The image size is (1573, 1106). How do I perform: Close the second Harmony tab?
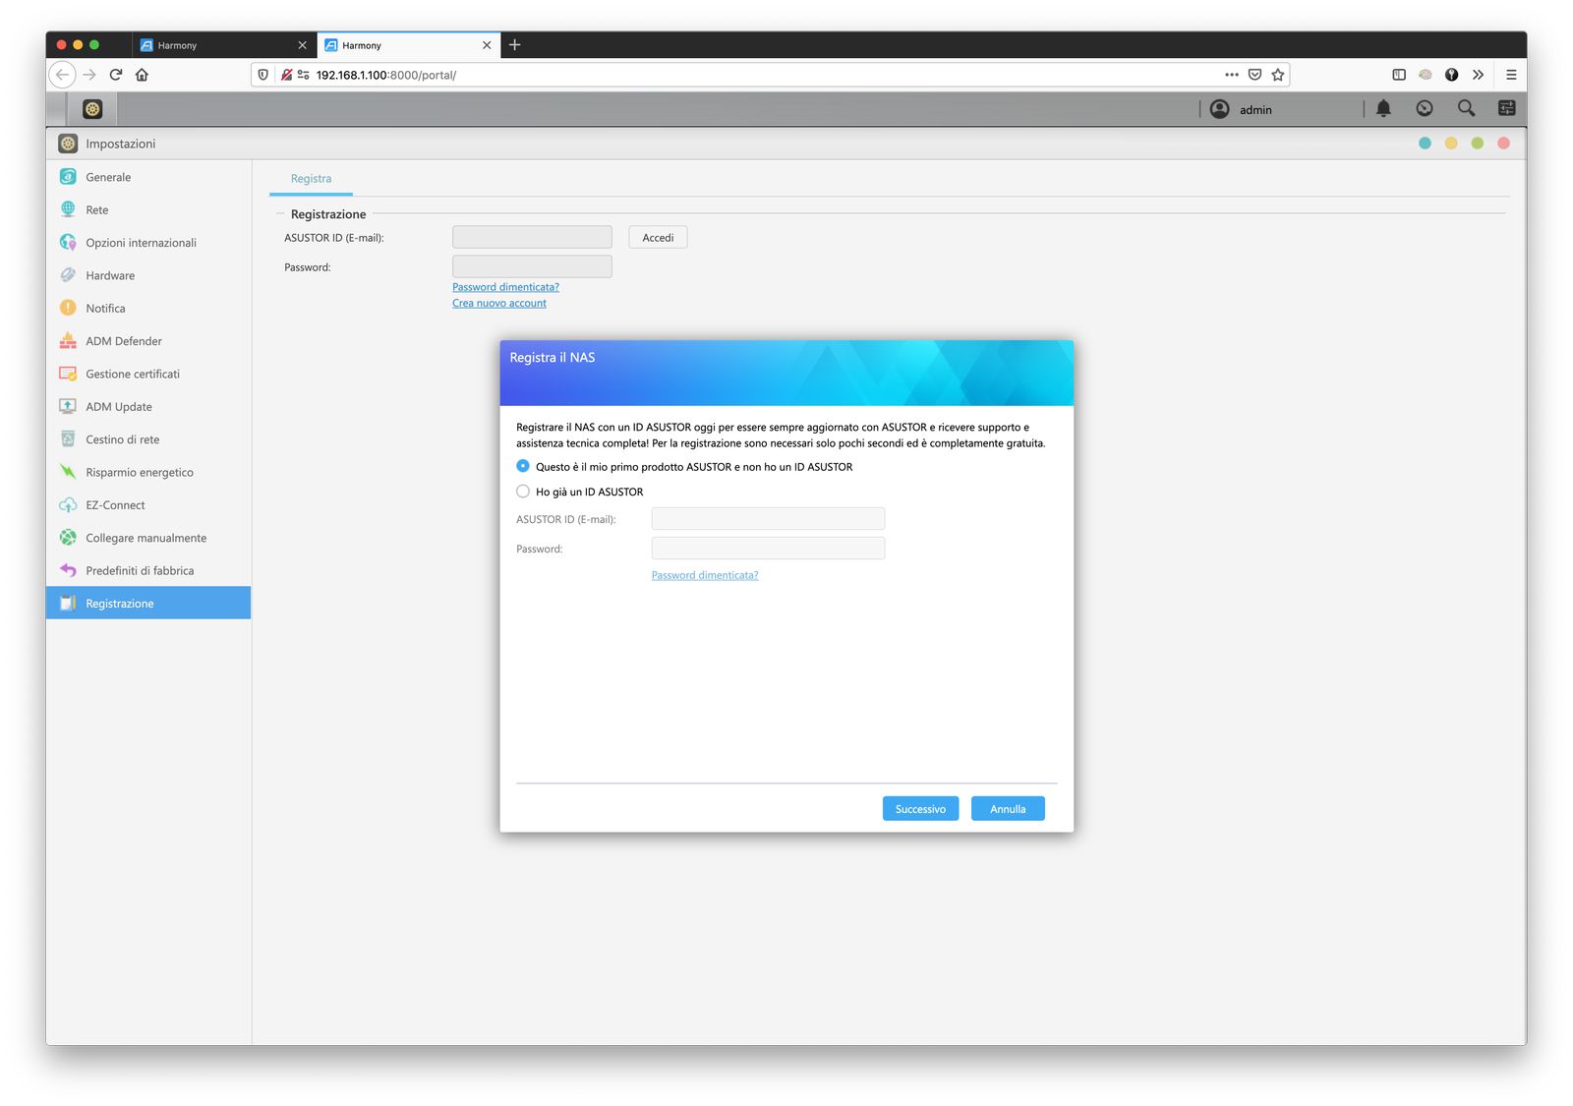point(487,45)
